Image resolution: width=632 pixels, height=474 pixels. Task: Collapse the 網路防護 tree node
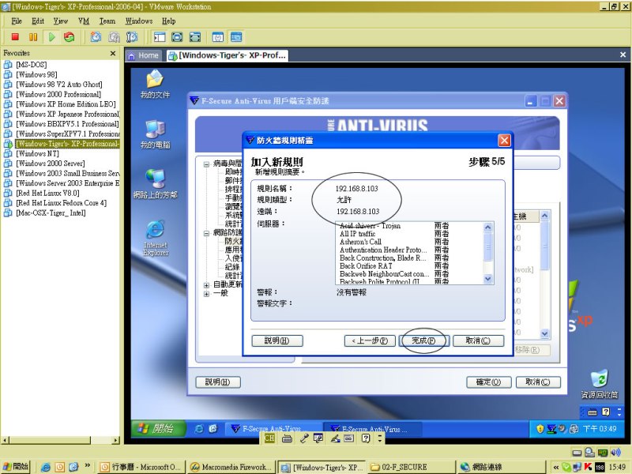206,233
